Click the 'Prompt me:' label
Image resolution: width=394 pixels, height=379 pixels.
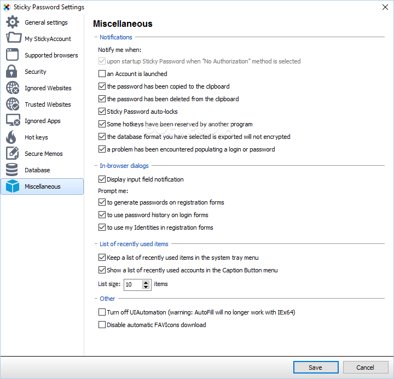click(x=113, y=191)
